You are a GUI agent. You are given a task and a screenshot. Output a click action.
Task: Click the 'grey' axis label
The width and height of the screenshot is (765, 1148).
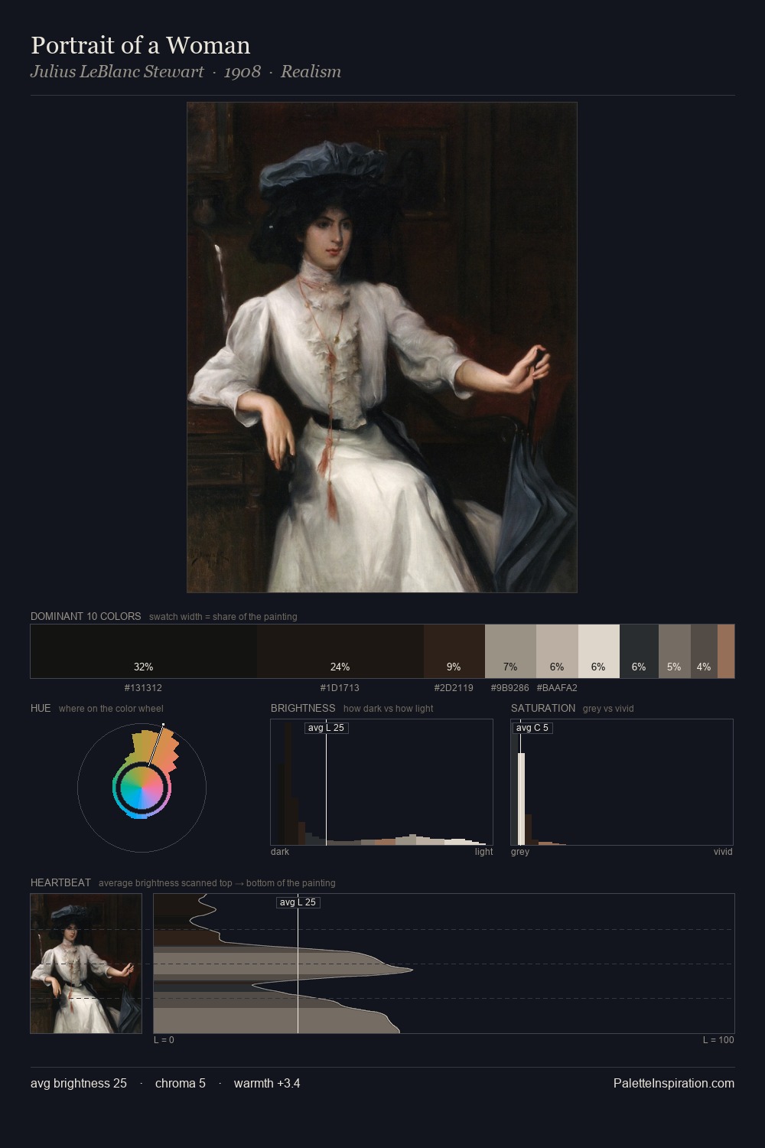(x=520, y=852)
